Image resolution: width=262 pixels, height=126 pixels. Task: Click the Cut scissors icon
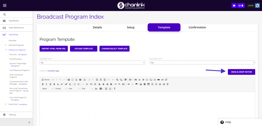pyautogui.click(x=89, y=79)
